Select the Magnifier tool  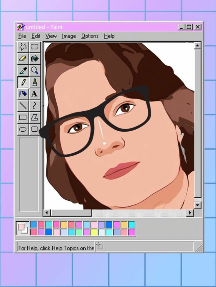[34, 70]
